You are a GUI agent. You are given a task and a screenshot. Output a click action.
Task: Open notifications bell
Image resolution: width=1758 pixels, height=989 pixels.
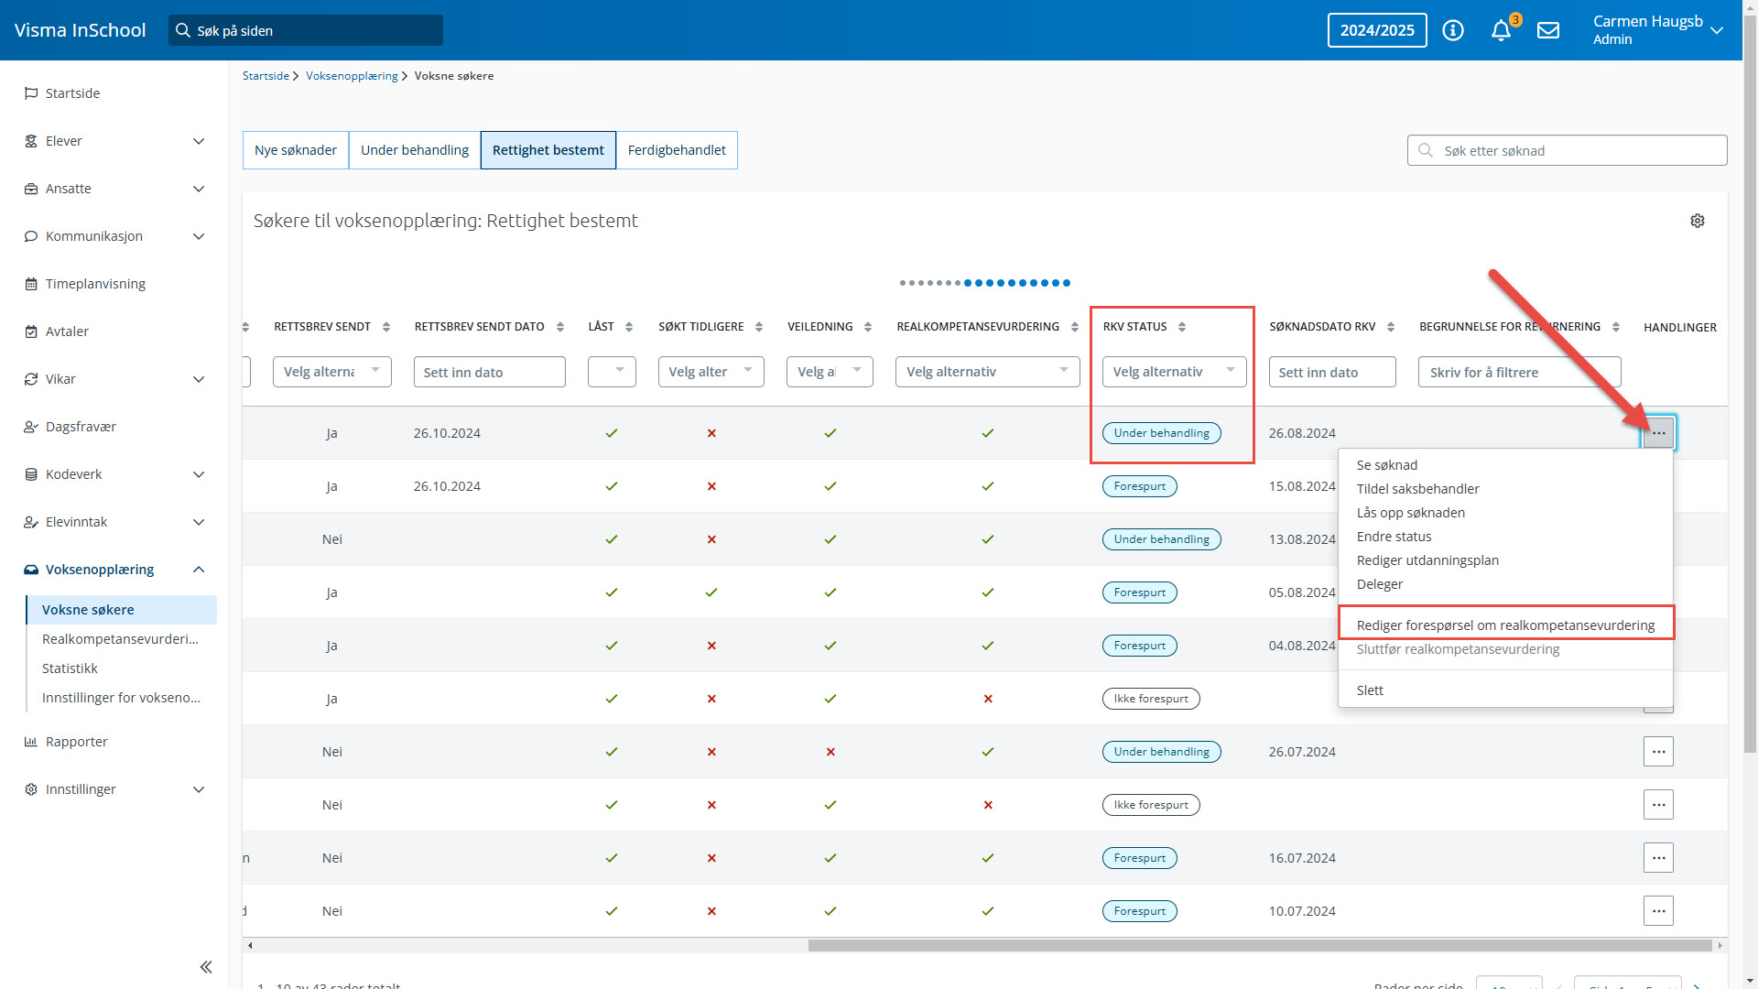click(1501, 30)
